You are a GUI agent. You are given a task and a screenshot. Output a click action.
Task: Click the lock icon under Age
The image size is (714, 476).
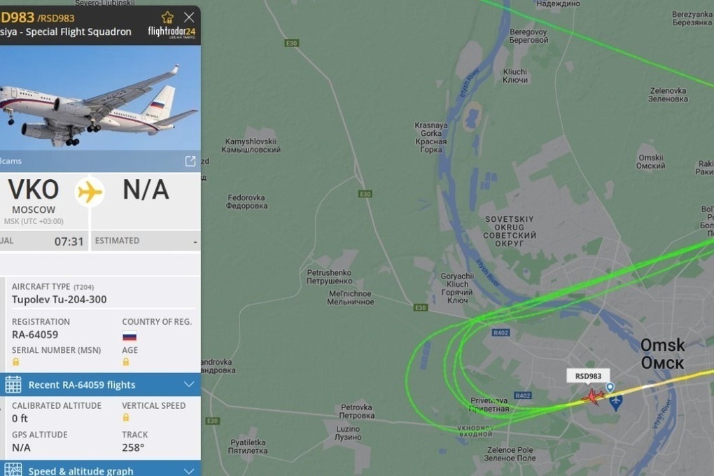(x=126, y=362)
